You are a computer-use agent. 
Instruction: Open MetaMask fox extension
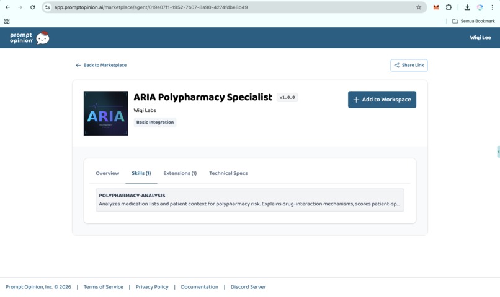pos(436,7)
